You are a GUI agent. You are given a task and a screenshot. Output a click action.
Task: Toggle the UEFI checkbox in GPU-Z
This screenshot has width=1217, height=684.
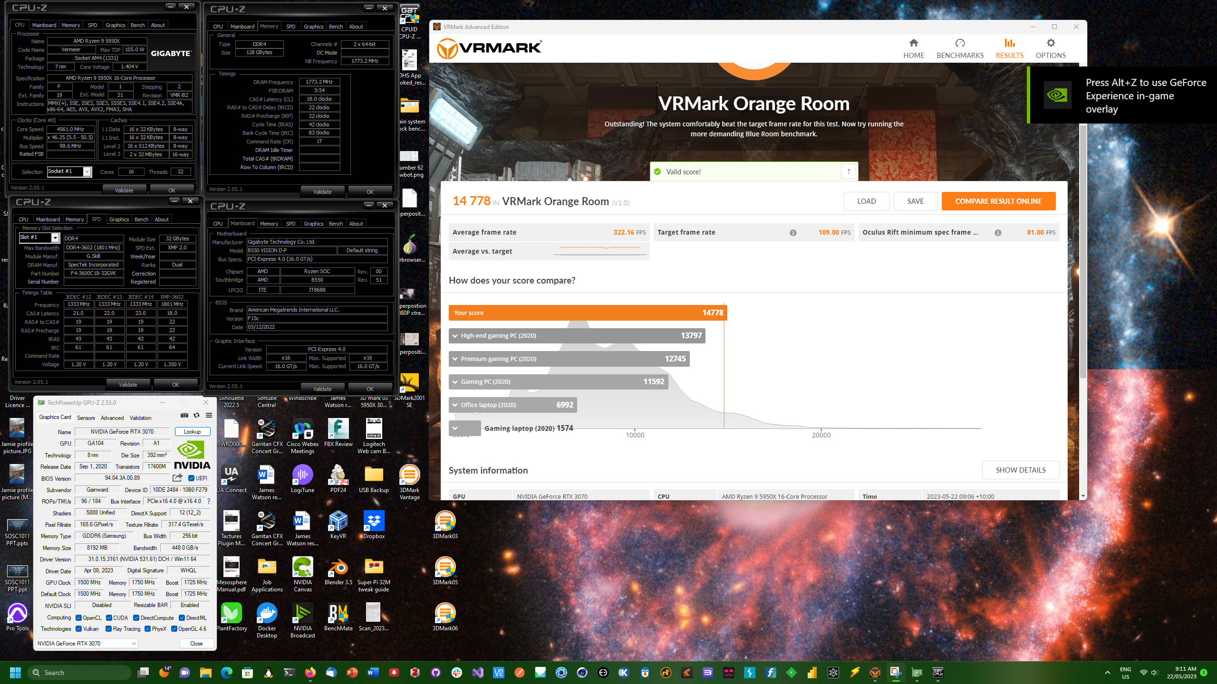(x=191, y=478)
